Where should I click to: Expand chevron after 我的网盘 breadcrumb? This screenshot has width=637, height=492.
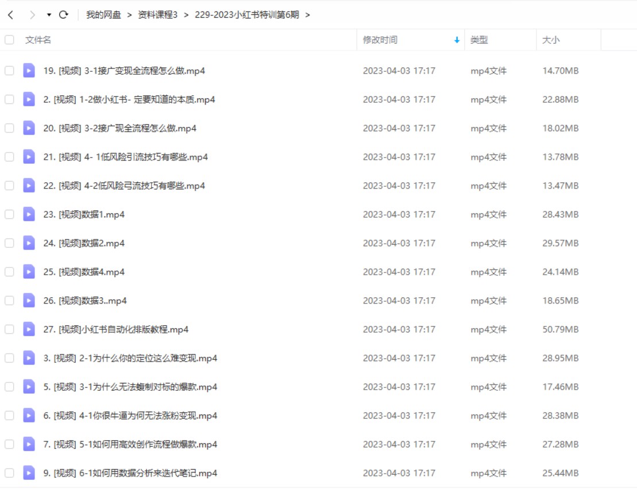130,15
